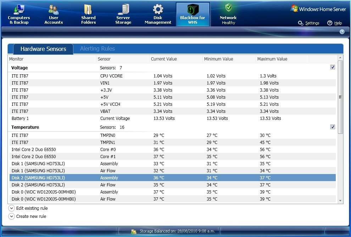
Task: Open Help from the top bar
Action: (335, 23)
